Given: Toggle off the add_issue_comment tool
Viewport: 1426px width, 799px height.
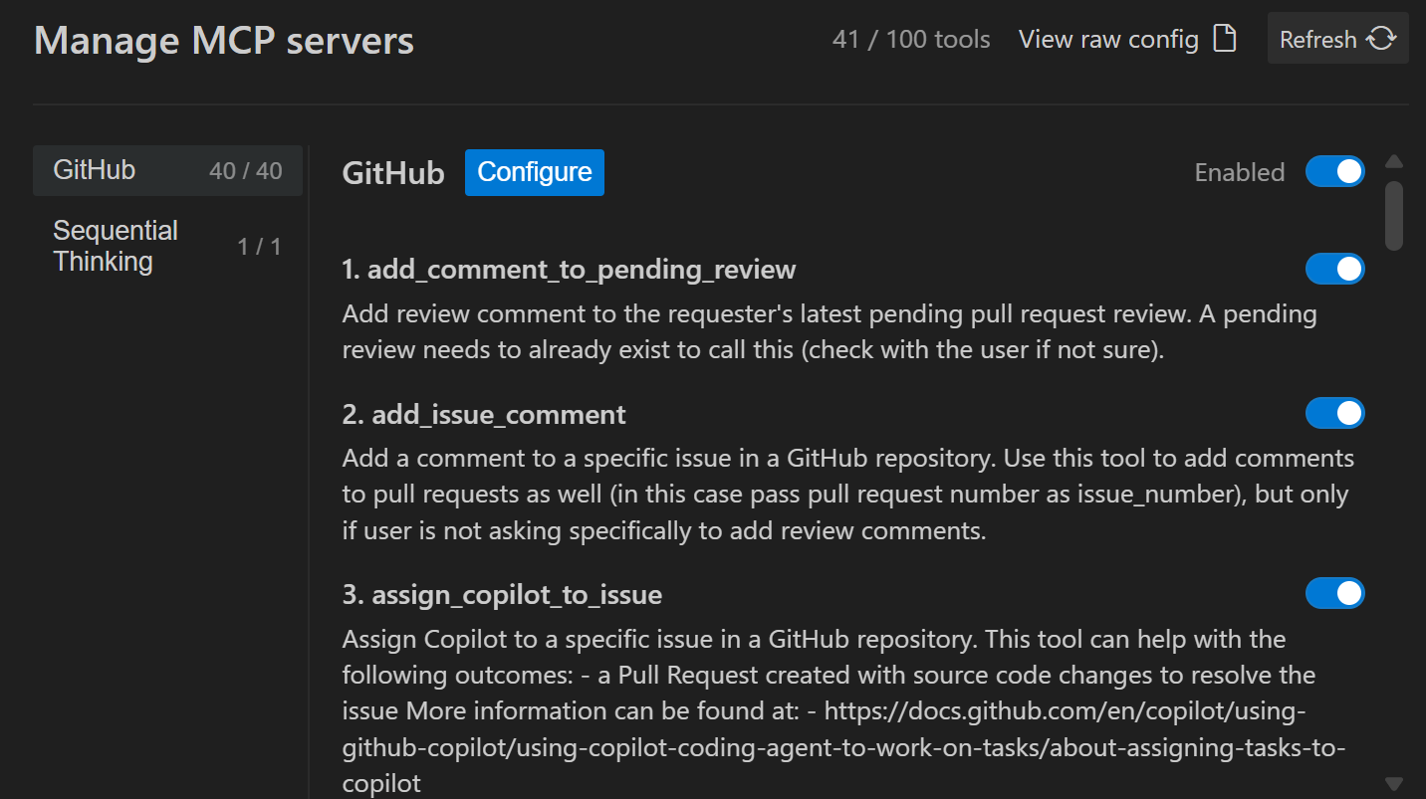Looking at the screenshot, I should tap(1334, 413).
